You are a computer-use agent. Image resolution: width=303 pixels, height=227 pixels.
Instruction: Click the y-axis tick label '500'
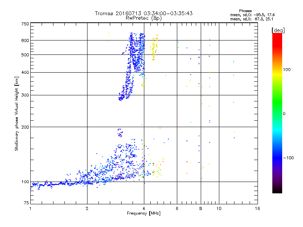25,55
